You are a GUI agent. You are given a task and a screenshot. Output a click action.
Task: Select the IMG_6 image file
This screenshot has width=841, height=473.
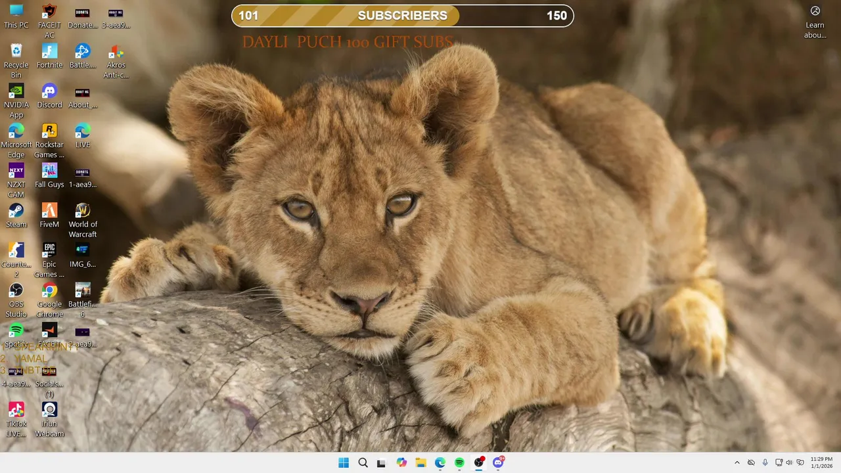(83, 256)
